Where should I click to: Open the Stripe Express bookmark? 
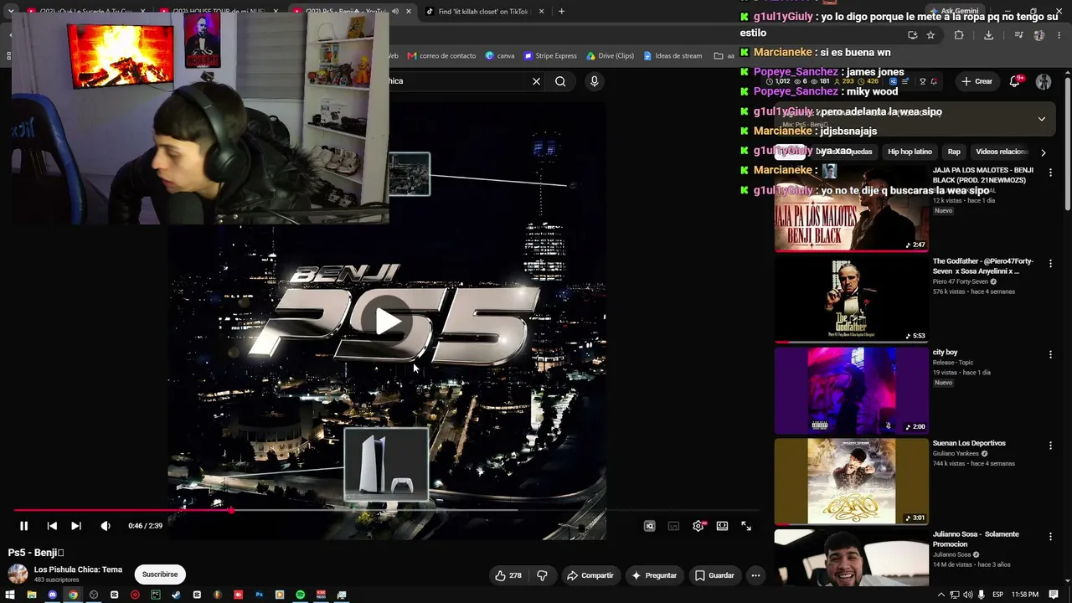(550, 56)
